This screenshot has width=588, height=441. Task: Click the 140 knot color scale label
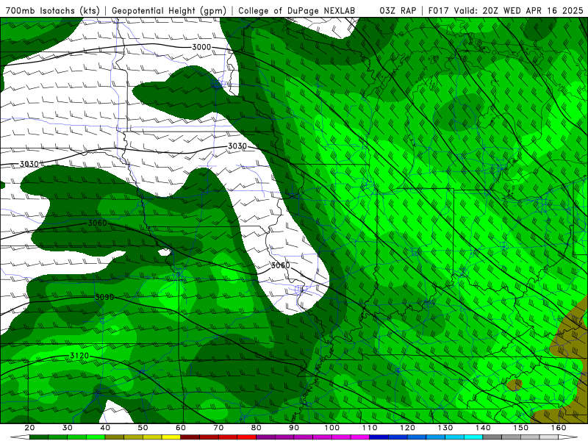pos(483,428)
